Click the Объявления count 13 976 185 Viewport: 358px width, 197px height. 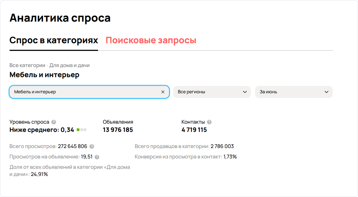coord(118,130)
